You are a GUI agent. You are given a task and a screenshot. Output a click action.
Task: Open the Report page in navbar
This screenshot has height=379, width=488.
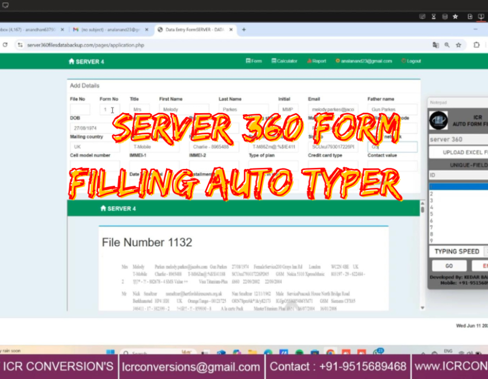click(x=316, y=61)
